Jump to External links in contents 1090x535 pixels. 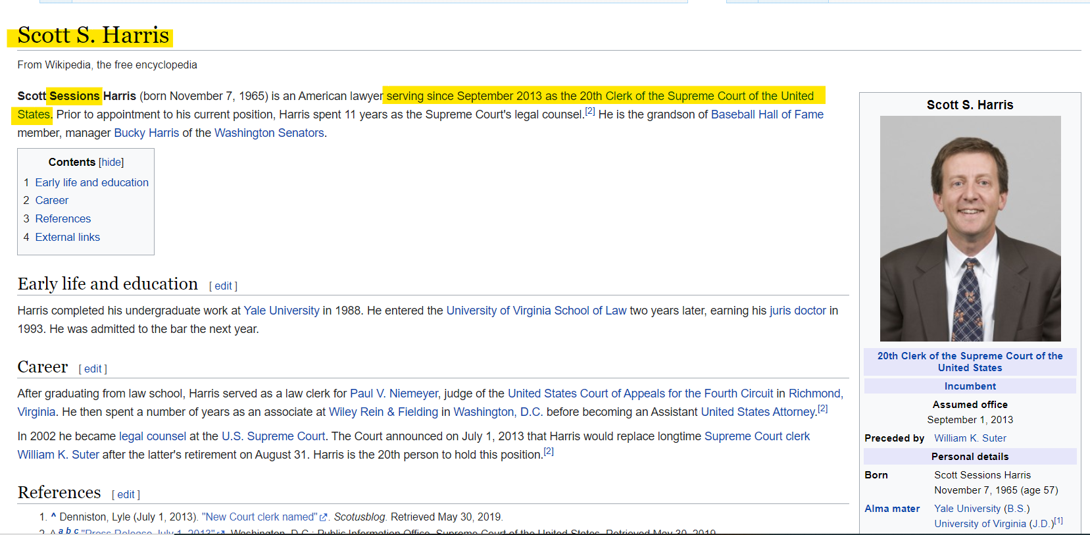tap(68, 237)
